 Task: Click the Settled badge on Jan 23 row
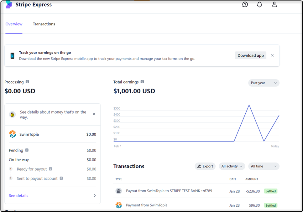pos(270,205)
